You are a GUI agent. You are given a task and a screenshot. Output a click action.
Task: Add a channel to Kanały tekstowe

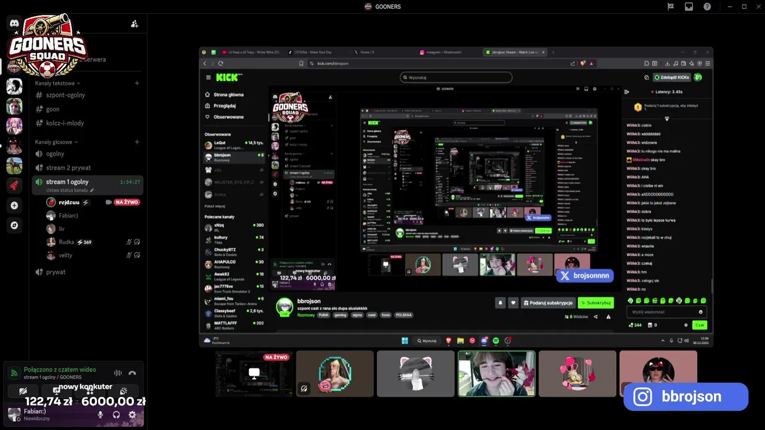pos(137,83)
